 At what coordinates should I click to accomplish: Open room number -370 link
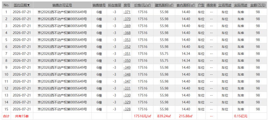click(127, 19)
